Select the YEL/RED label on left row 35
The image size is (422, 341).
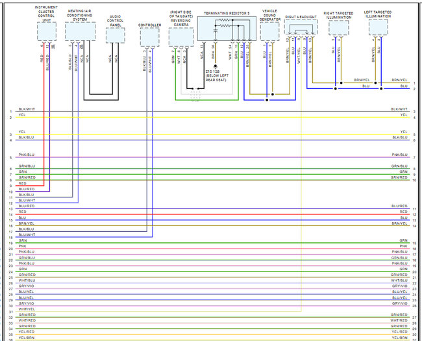click(x=27, y=332)
